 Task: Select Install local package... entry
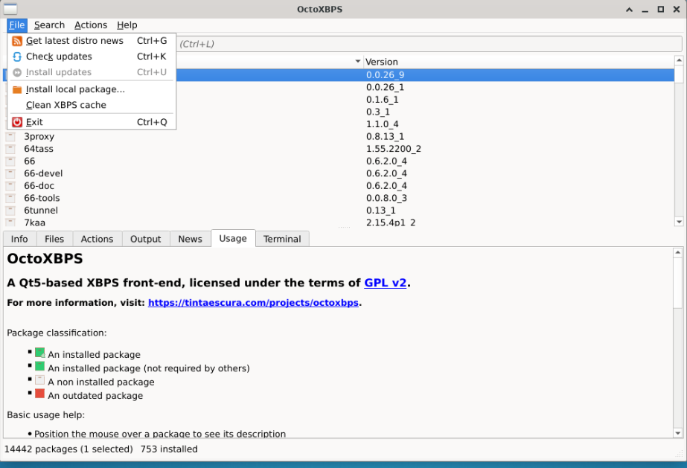tap(92, 90)
